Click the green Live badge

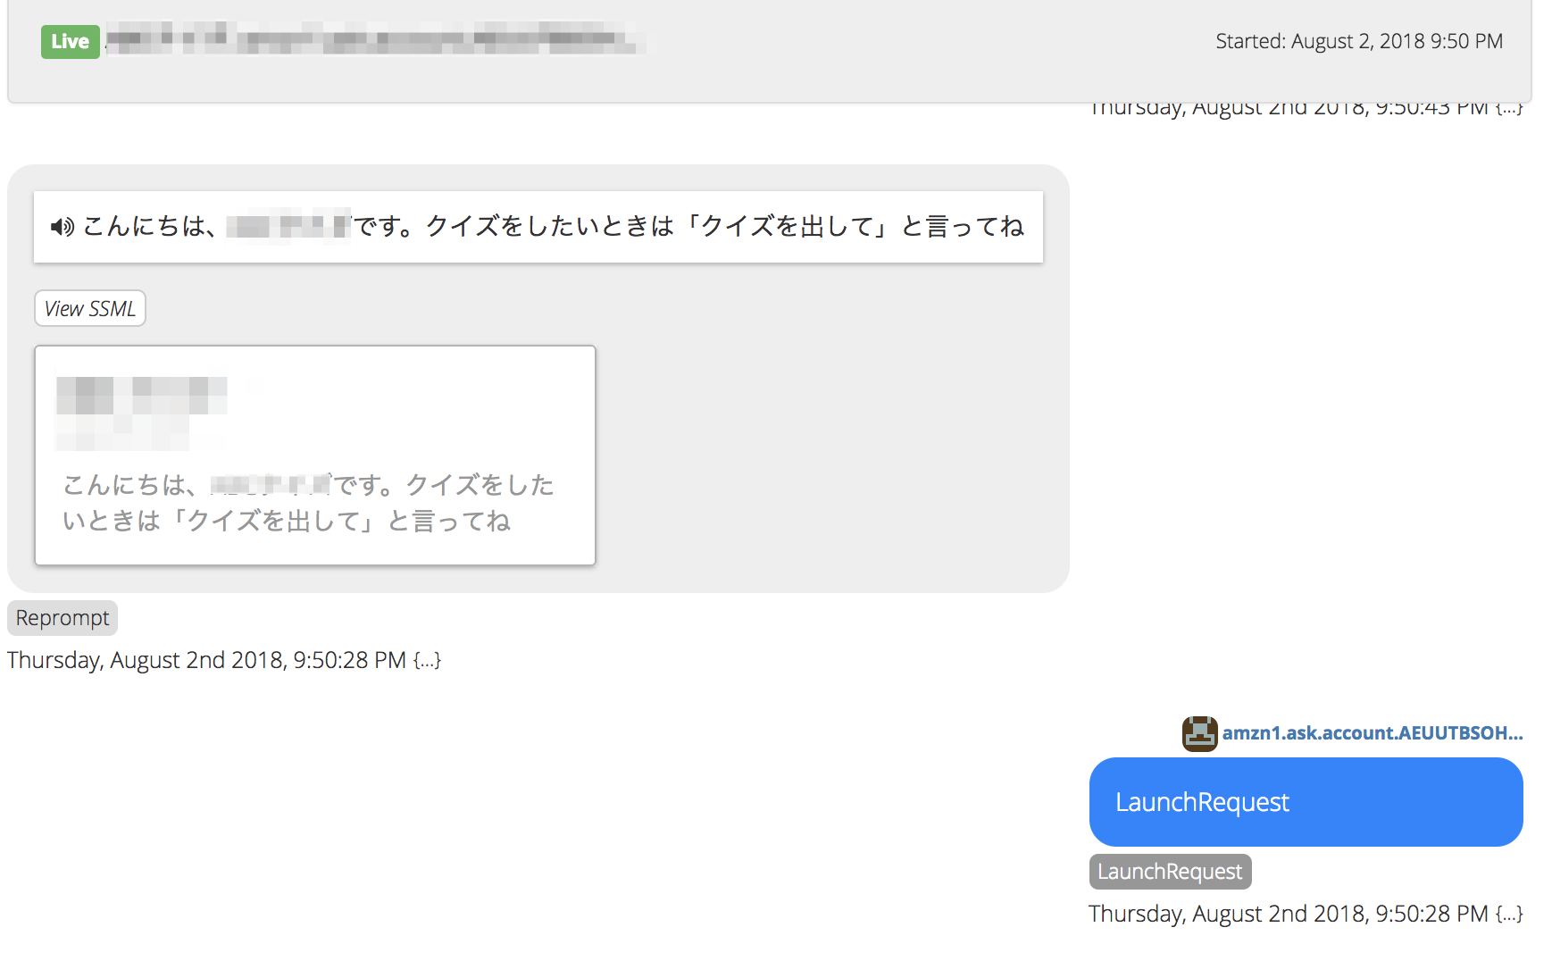[x=70, y=41]
